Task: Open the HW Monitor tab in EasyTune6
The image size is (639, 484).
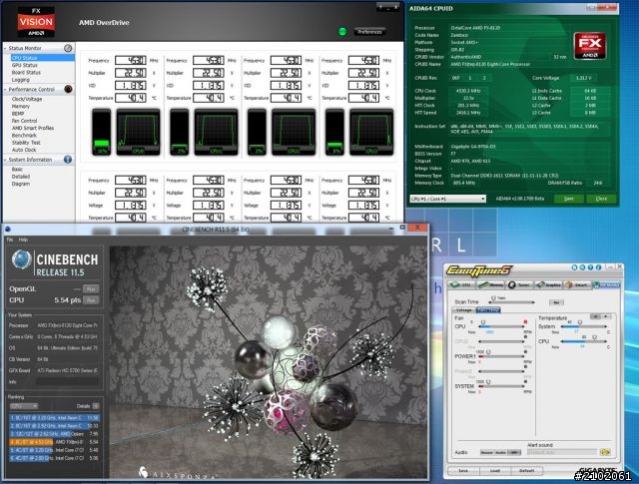Action: coord(606,284)
